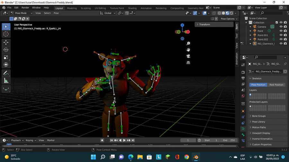289x162 pixels.
Task: Click the zoom viewport magnifier icon
Action: coord(188,43)
